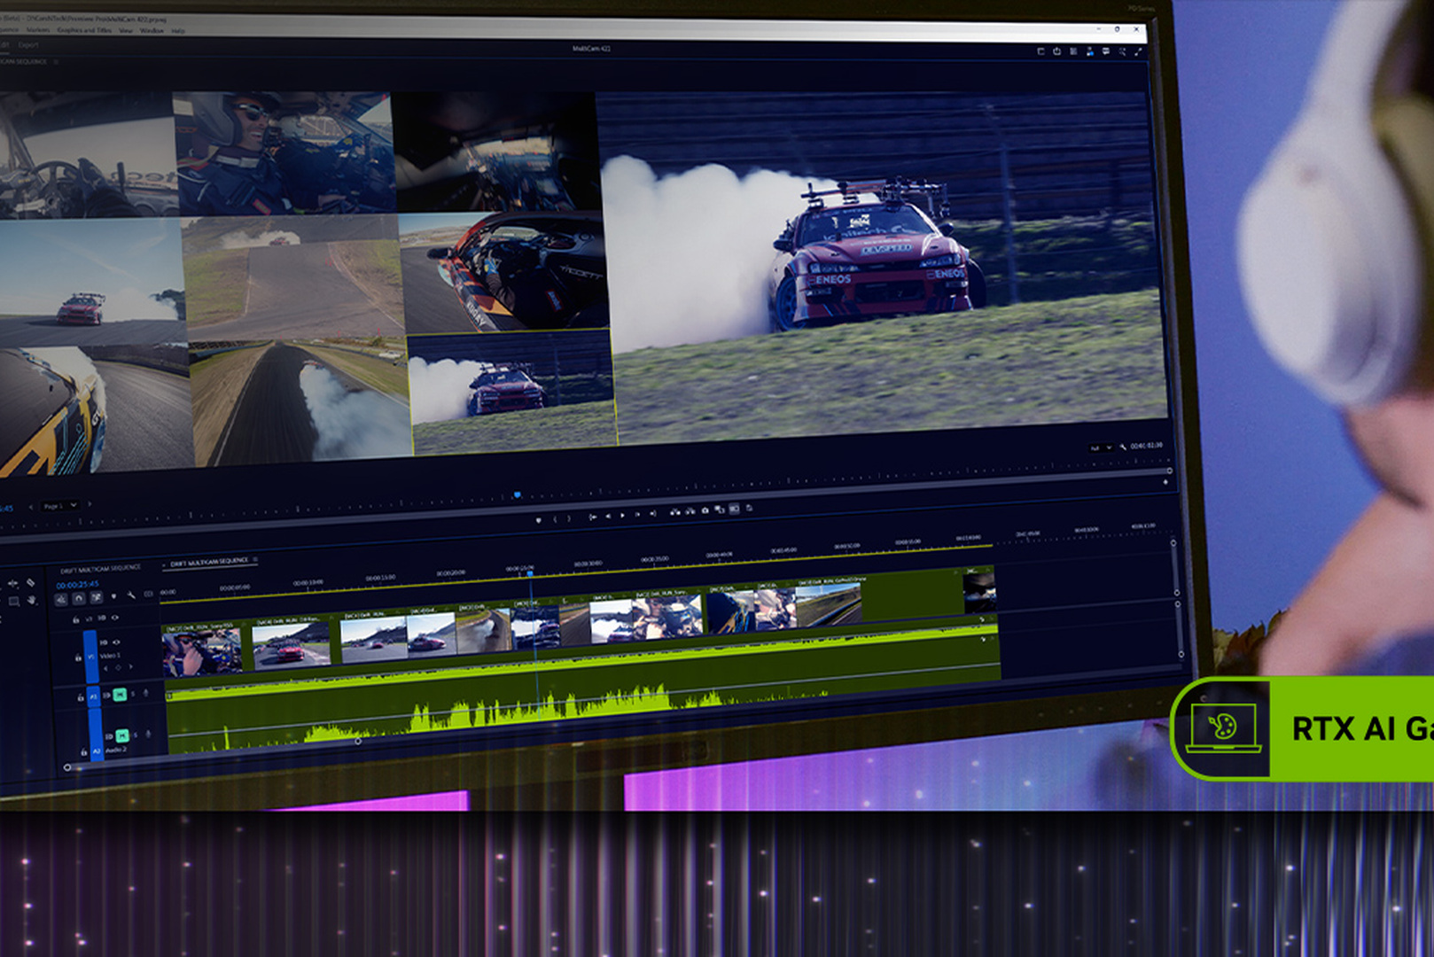Image resolution: width=1434 pixels, height=957 pixels.
Task: Go to Out point in Program monitor
Action: click(653, 513)
